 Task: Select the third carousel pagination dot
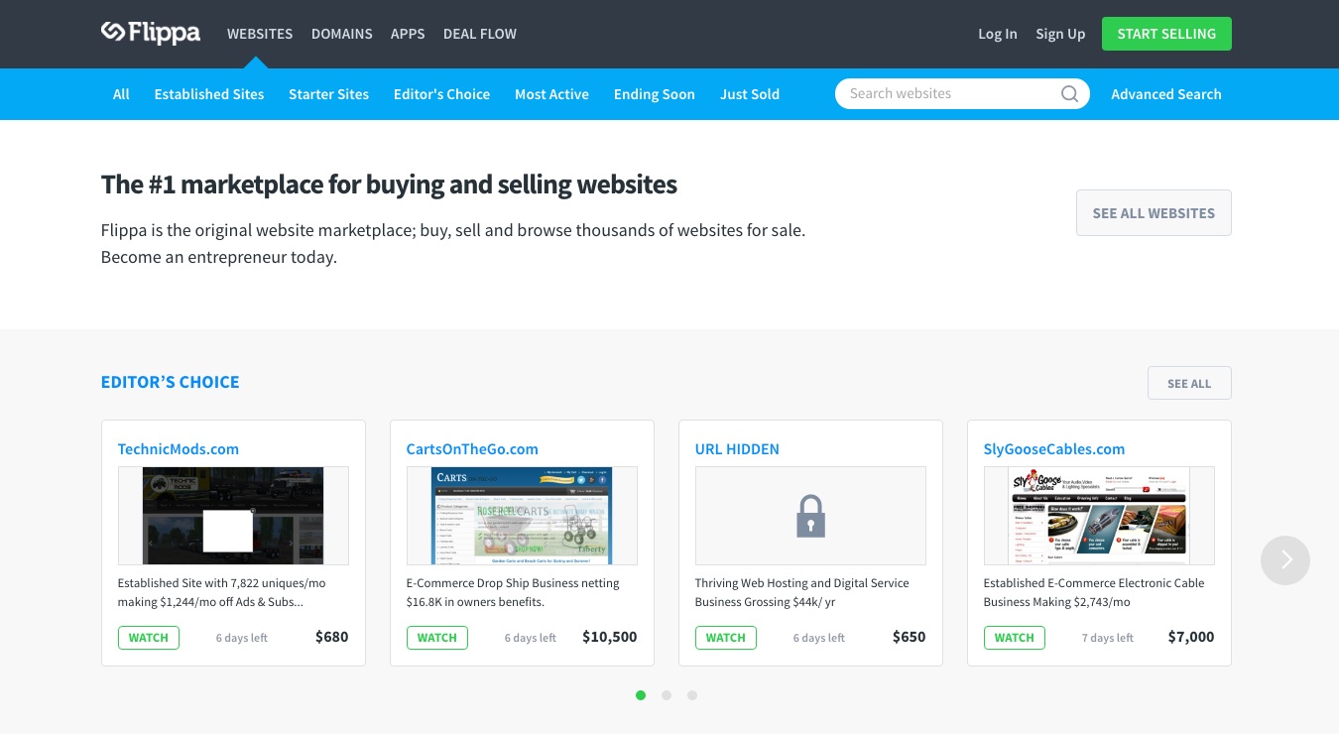point(692,695)
